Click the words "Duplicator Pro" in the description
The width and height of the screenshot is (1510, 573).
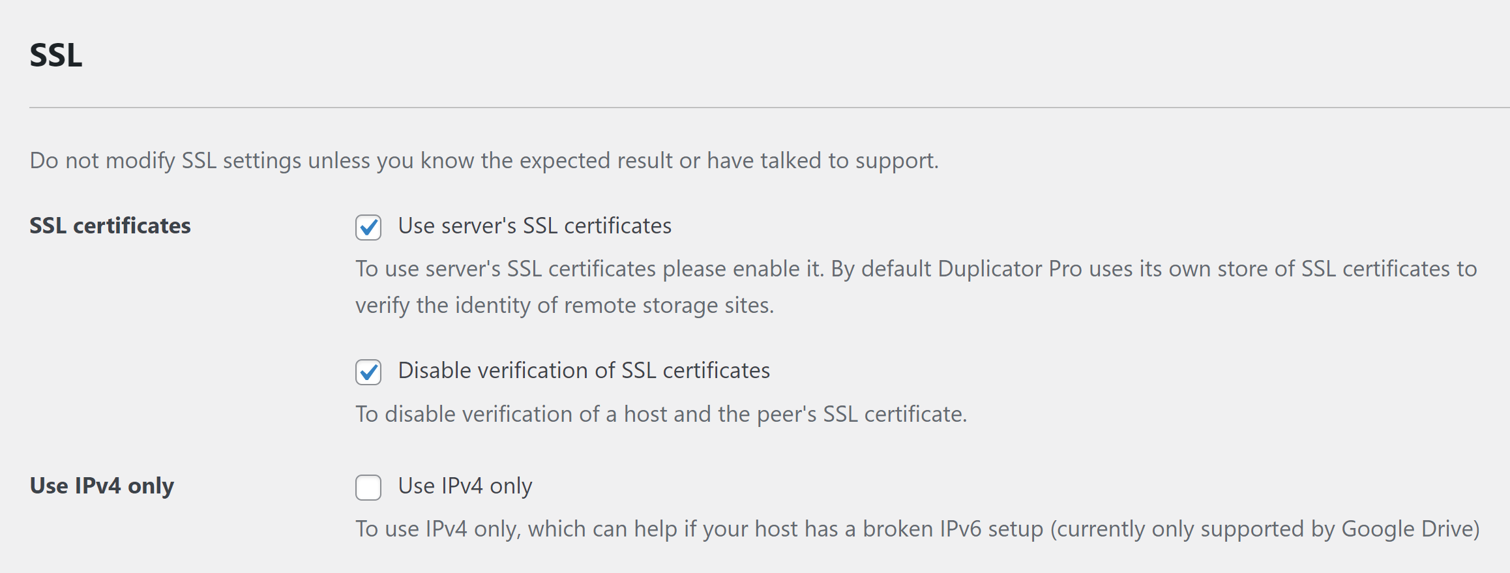[x=1010, y=269]
